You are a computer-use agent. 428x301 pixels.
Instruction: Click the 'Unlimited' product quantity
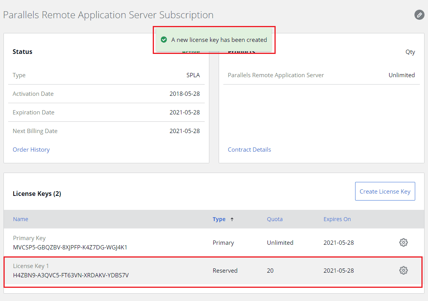pos(402,75)
